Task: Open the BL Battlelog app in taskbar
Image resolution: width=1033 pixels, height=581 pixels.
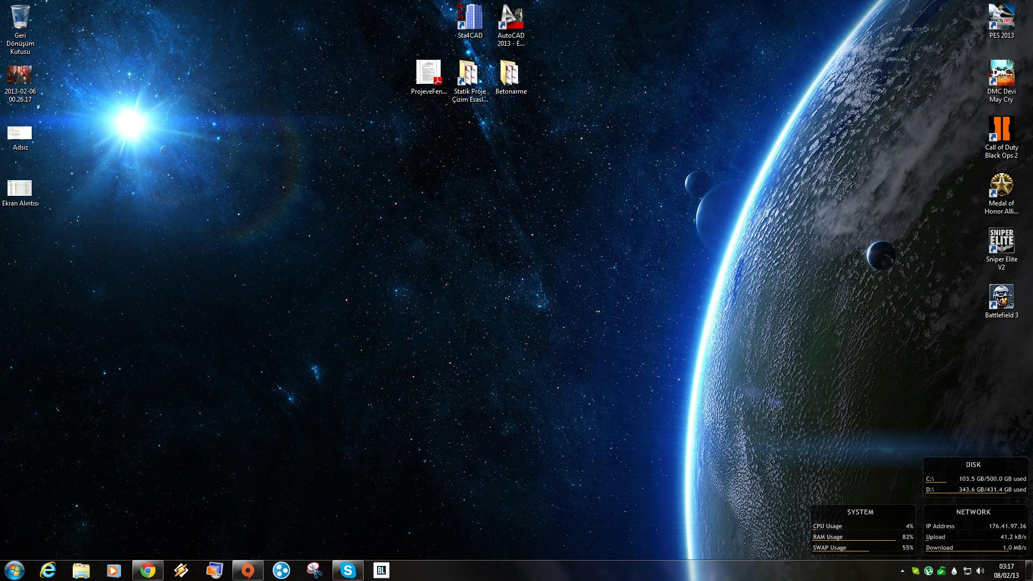Action: pyautogui.click(x=381, y=570)
